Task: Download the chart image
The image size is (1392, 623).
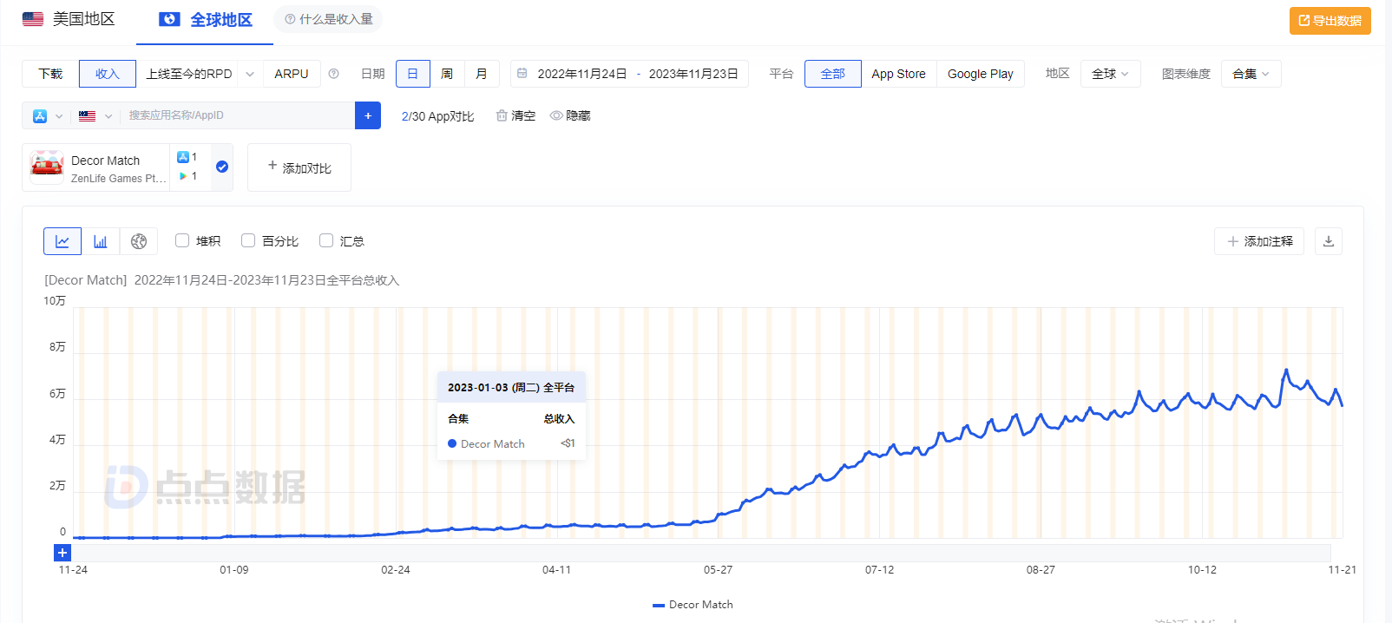Action: point(1328,241)
